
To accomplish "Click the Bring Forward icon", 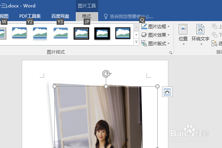I will [x=215, y=26].
